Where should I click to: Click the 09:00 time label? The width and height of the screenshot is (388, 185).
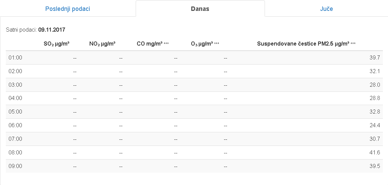pyautogui.click(x=15, y=166)
